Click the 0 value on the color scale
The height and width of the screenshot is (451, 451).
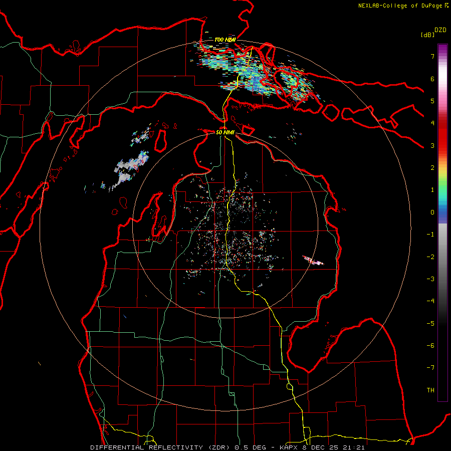(x=432, y=212)
